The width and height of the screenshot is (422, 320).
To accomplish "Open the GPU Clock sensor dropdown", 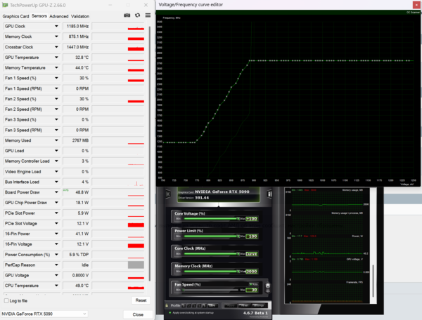I will pos(56,26).
